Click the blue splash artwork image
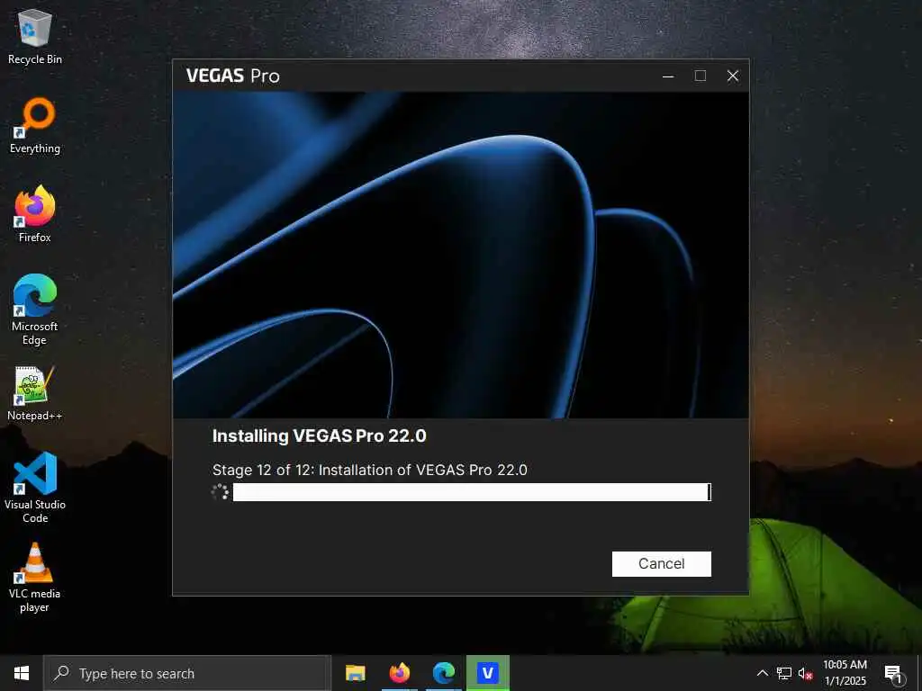 [x=461, y=255]
